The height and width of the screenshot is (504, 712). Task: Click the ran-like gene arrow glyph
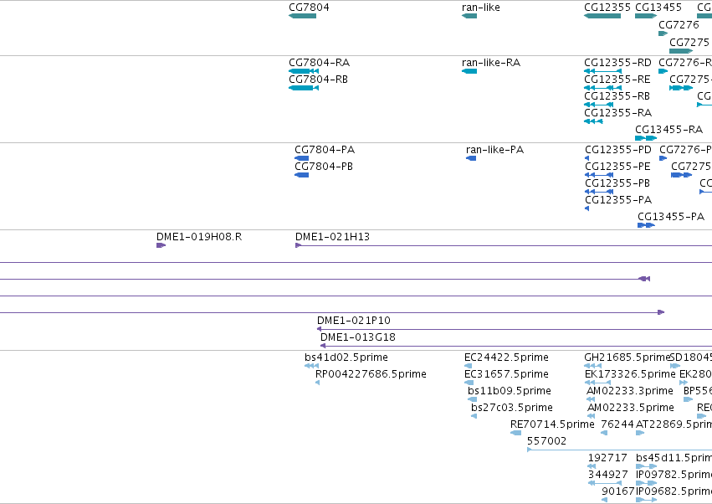(469, 16)
